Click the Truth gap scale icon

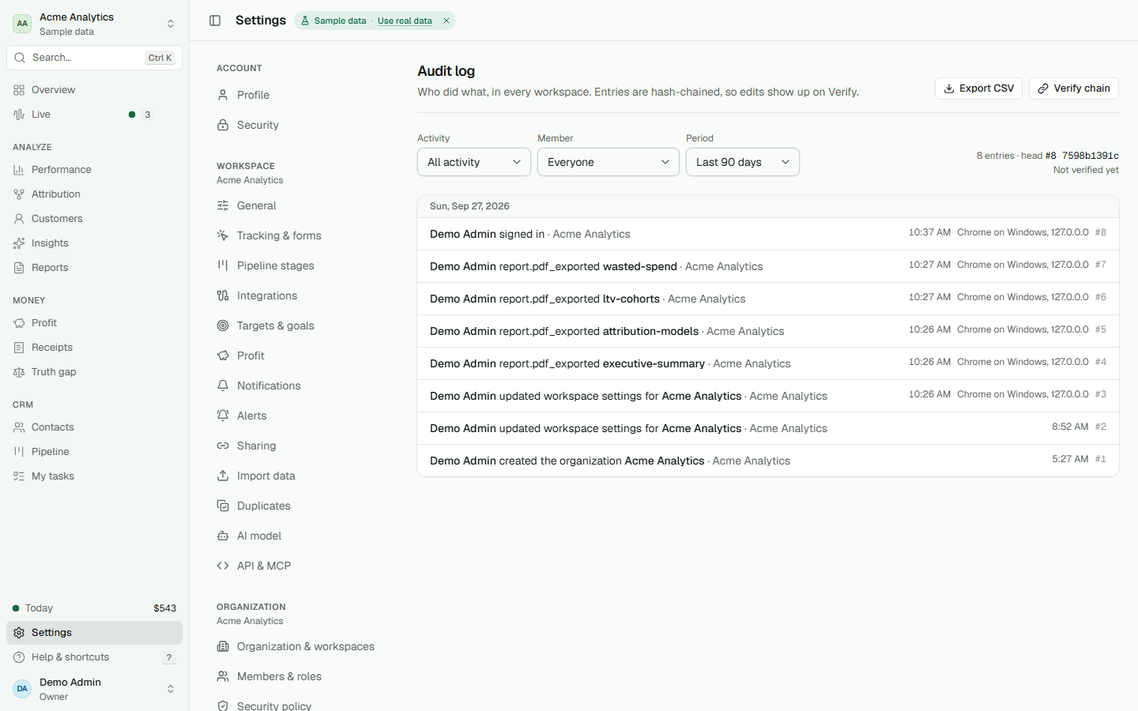19,372
